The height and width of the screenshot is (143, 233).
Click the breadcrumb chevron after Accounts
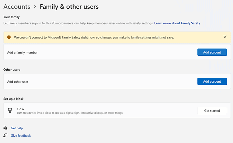pos(35,7)
